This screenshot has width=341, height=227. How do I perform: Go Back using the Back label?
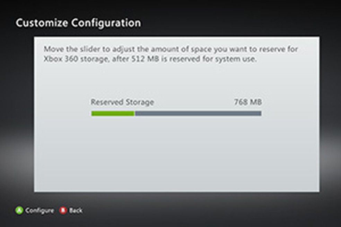point(76,210)
